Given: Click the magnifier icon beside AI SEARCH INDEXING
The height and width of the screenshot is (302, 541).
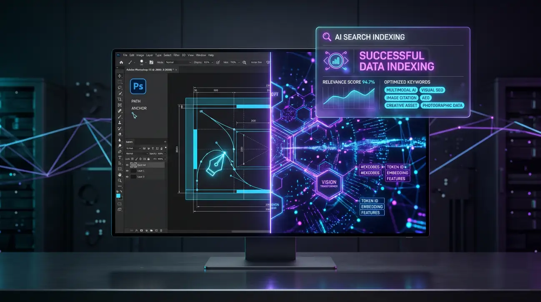Looking at the screenshot, I should tap(327, 37).
